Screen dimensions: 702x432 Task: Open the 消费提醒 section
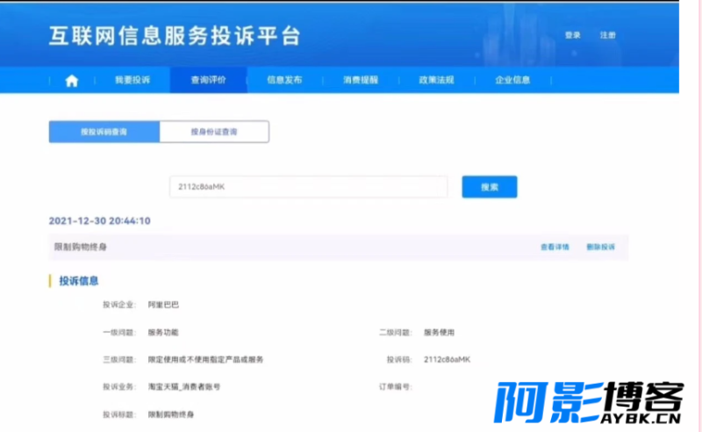(361, 80)
